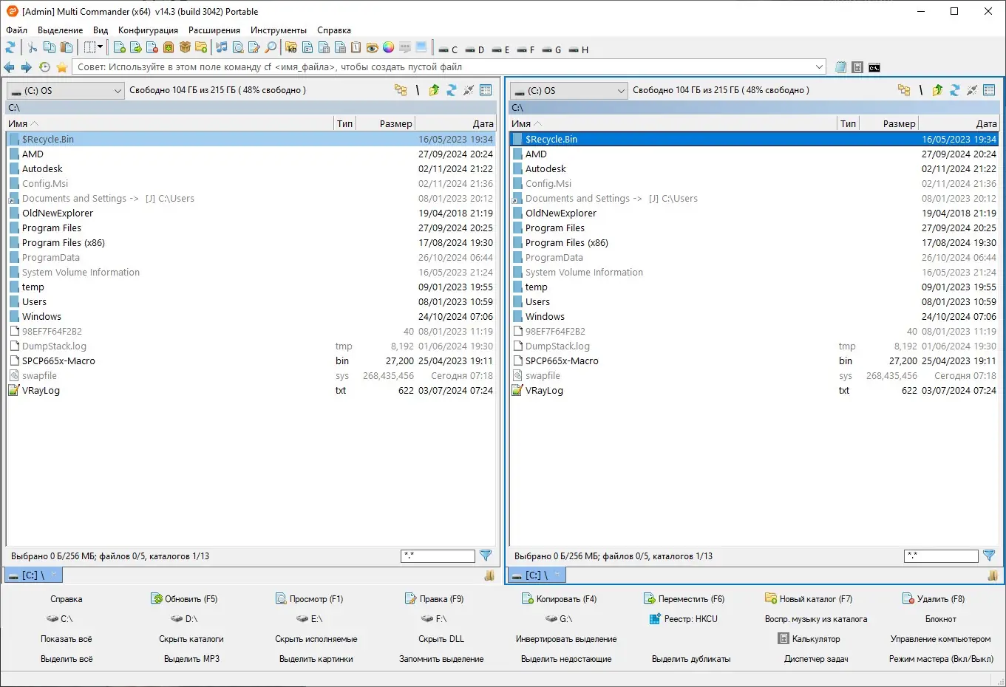
Task: Click the refresh arrows icon in main toolbar
Action: pos(10,47)
